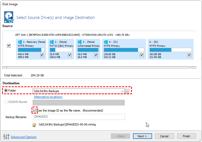The image size is (202, 142).
Task: Open the Alternative locations link
Action: click(48, 97)
